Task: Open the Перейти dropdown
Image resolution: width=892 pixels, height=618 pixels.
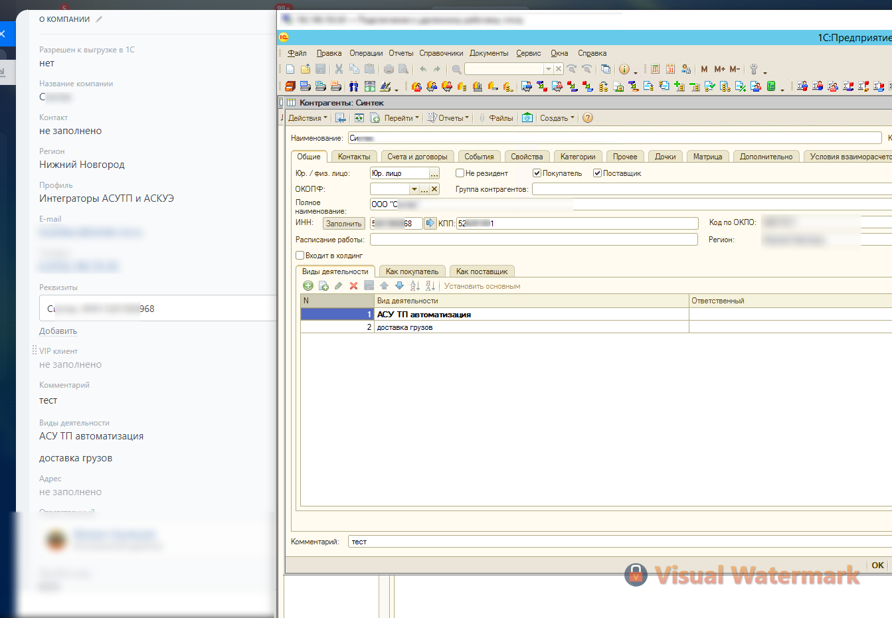Action: click(402, 118)
